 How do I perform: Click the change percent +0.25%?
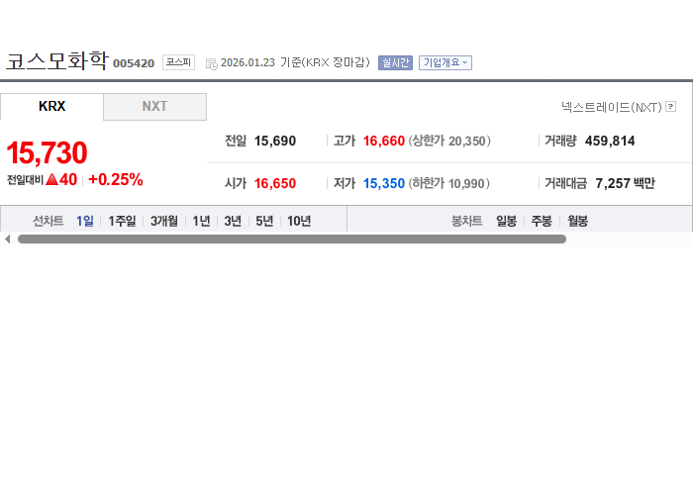(x=116, y=180)
